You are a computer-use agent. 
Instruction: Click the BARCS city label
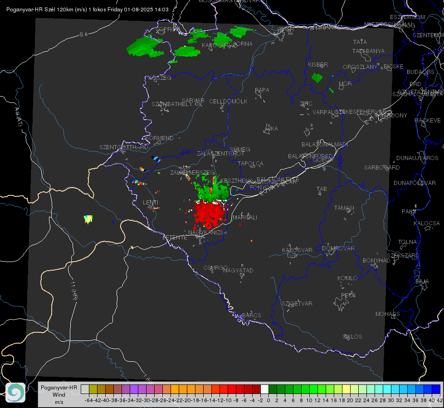252,315
